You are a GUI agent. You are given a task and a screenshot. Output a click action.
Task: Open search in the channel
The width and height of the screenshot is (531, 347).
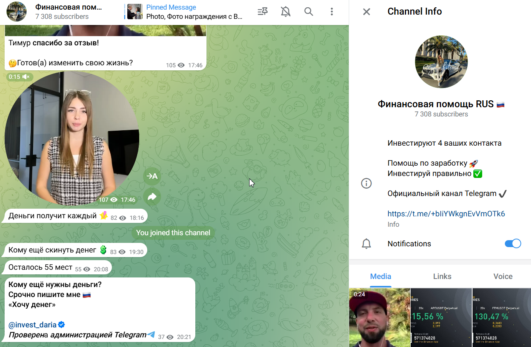click(x=309, y=12)
